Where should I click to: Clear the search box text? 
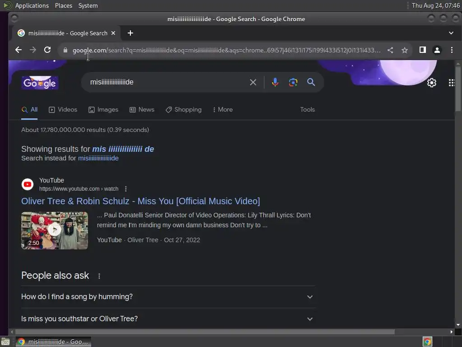point(253,82)
